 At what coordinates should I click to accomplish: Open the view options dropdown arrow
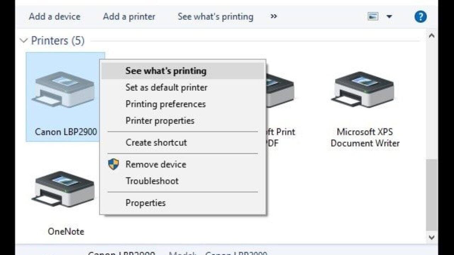[389, 17]
